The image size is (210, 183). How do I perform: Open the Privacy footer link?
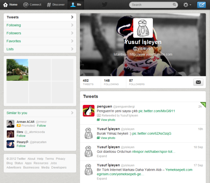(x=61, y=159)
